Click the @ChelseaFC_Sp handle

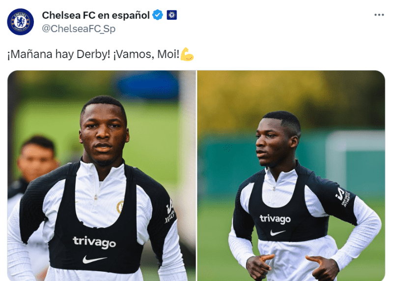point(79,29)
